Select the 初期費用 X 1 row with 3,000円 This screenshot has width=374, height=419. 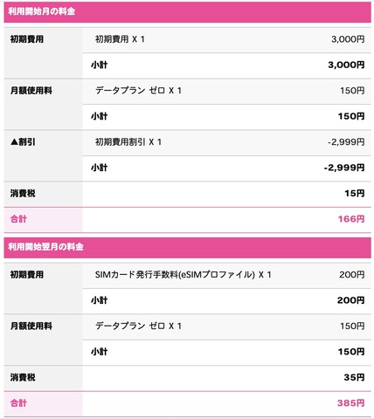(x=226, y=39)
